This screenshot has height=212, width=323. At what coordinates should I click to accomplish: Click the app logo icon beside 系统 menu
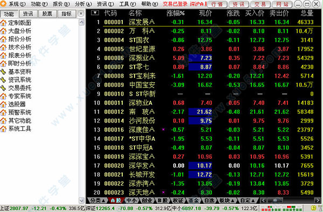click(x=3, y=4)
